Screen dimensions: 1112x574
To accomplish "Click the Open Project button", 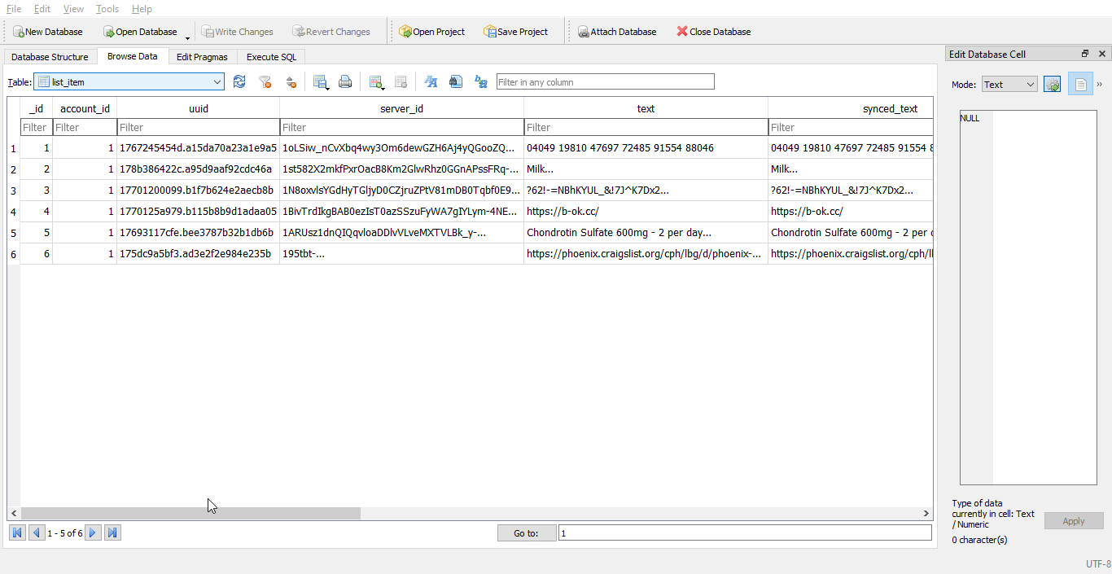I will [431, 32].
